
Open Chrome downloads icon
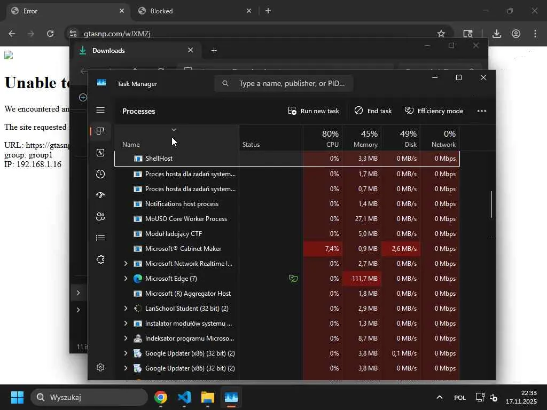pyautogui.click(x=497, y=34)
